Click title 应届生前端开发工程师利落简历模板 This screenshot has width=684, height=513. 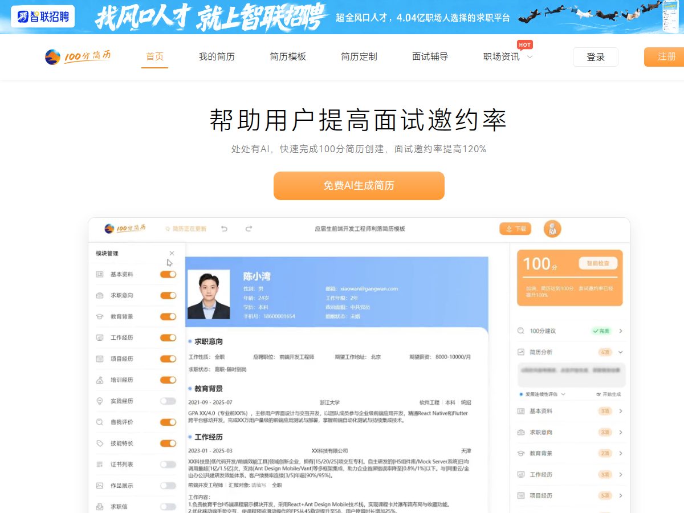tap(360, 229)
